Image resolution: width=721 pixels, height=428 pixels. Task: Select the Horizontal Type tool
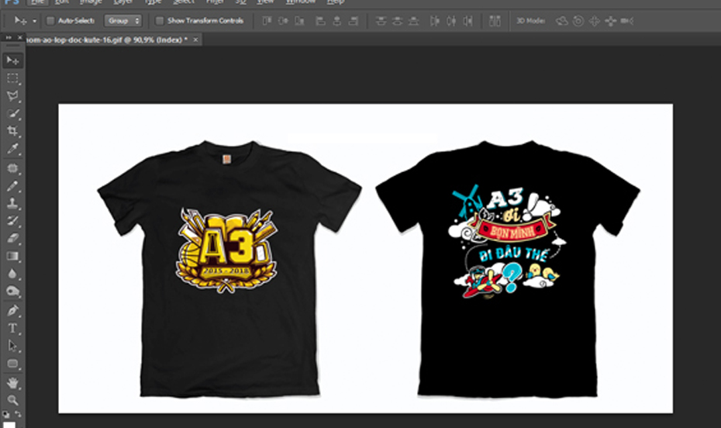pos(13,328)
